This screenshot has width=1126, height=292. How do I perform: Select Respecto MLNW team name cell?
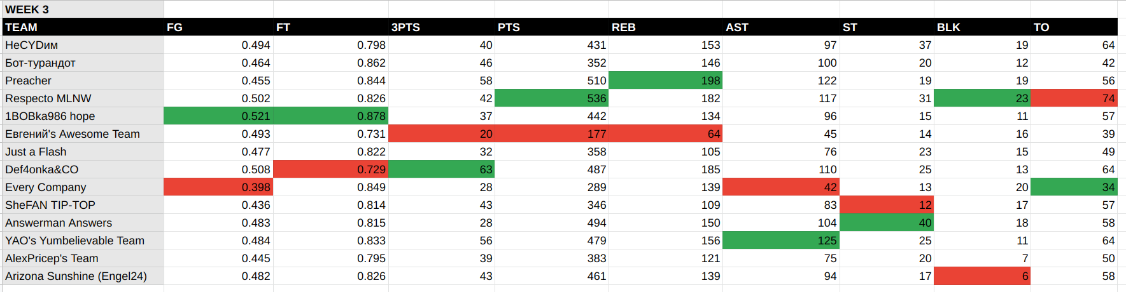(x=82, y=98)
